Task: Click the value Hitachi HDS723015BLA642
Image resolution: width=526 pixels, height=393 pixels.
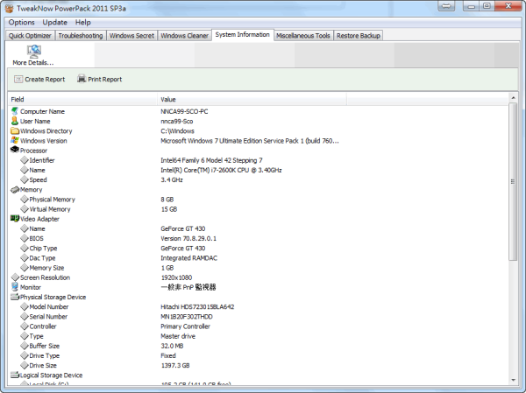Action: 197,306
